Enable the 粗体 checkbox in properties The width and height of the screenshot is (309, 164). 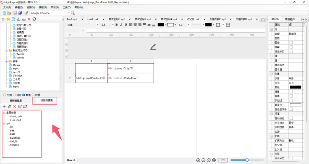pyautogui.click(x=291, y=91)
